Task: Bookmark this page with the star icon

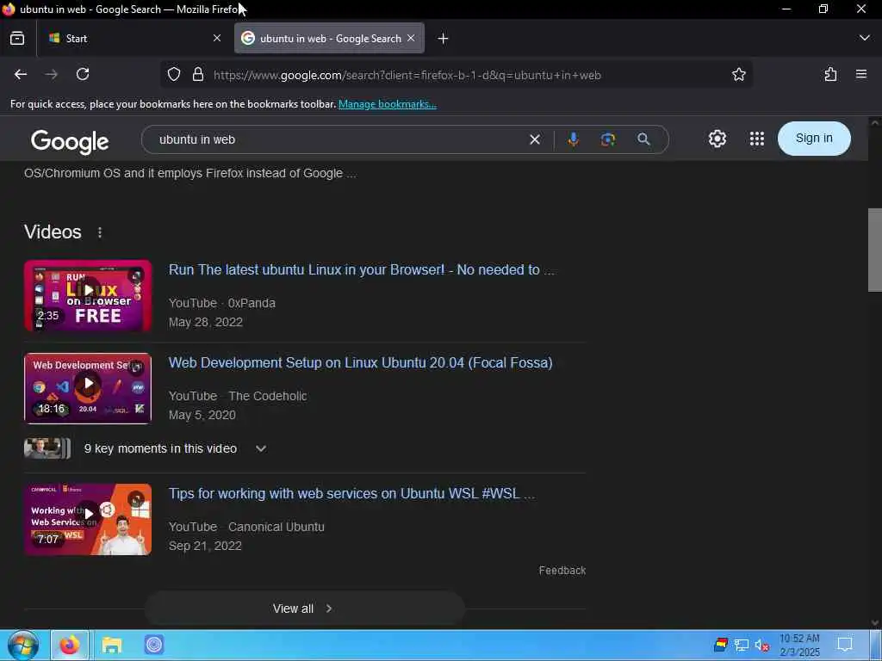Action: tap(738, 74)
